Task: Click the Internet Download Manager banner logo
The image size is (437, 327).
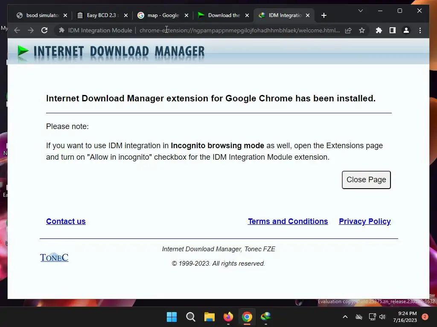Action: tap(111, 52)
